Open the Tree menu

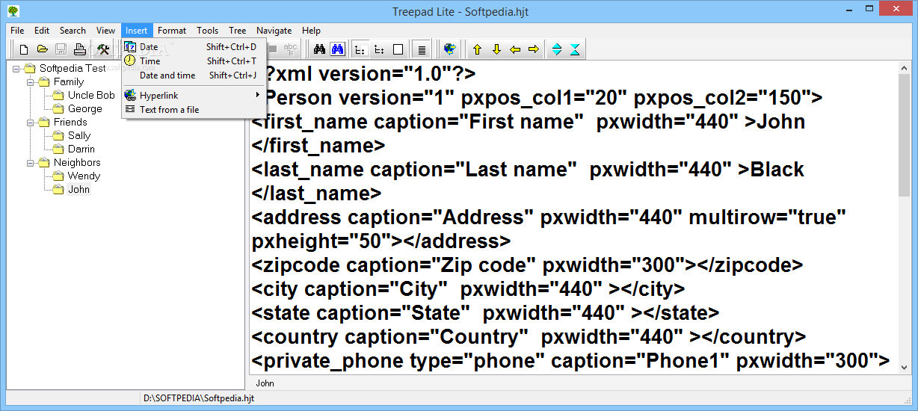(238, 31)
